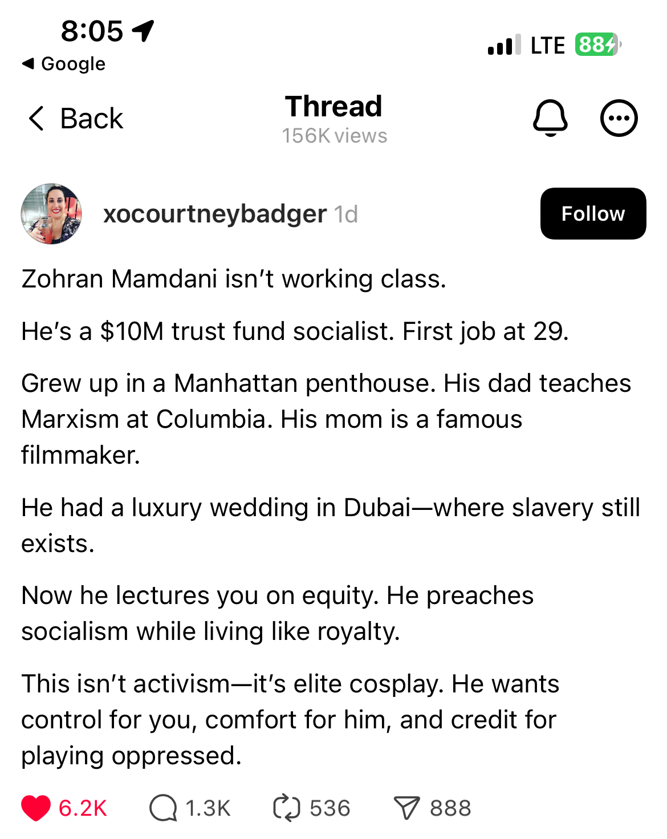This screenshot has width=667, height=839.
Task: Open xocourtneybadger's profile picture
Action: (51, 214)
